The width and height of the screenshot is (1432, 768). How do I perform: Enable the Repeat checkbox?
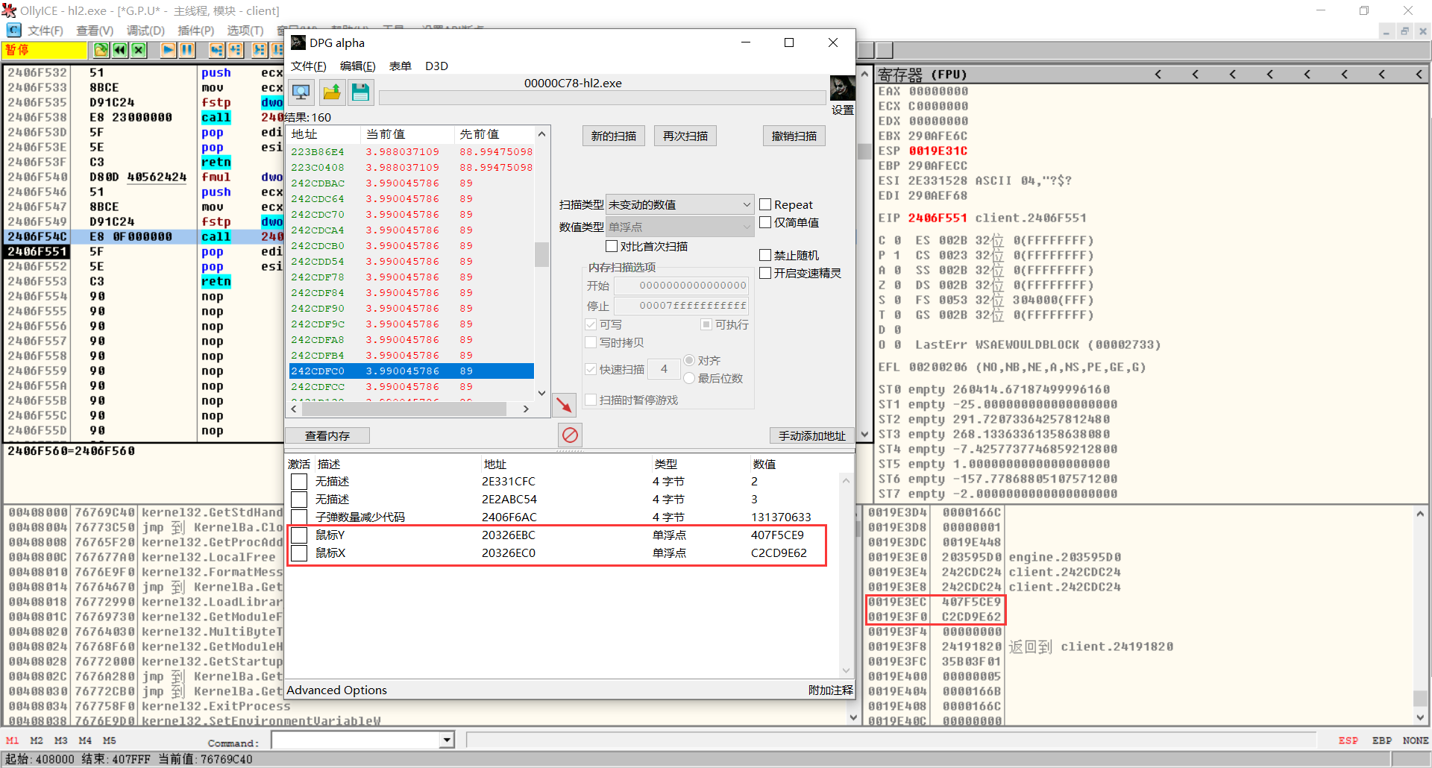point(765,204)
